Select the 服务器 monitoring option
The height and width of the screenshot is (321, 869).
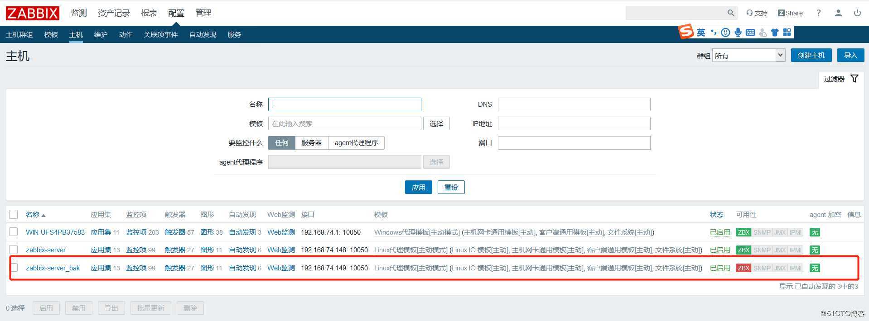pyautogui.click(x=312, y=143)
